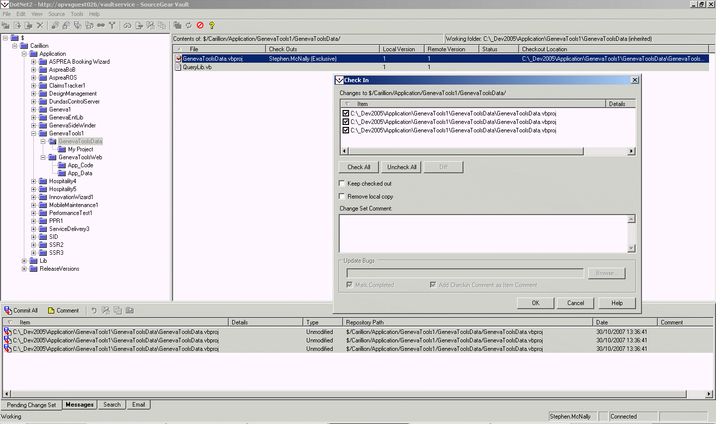Expand the ReleaseVersions tree node
The width and height of the screenshot is (716, 424).
[24, 269]
